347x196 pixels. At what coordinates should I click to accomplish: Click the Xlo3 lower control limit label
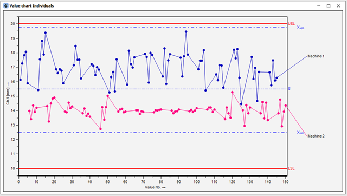tap(300, 132)
